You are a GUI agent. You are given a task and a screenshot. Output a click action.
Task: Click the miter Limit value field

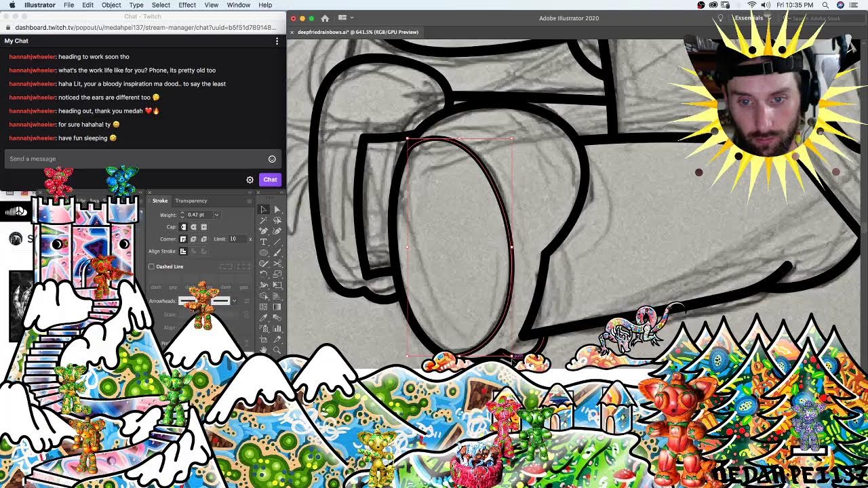point(237,239)
